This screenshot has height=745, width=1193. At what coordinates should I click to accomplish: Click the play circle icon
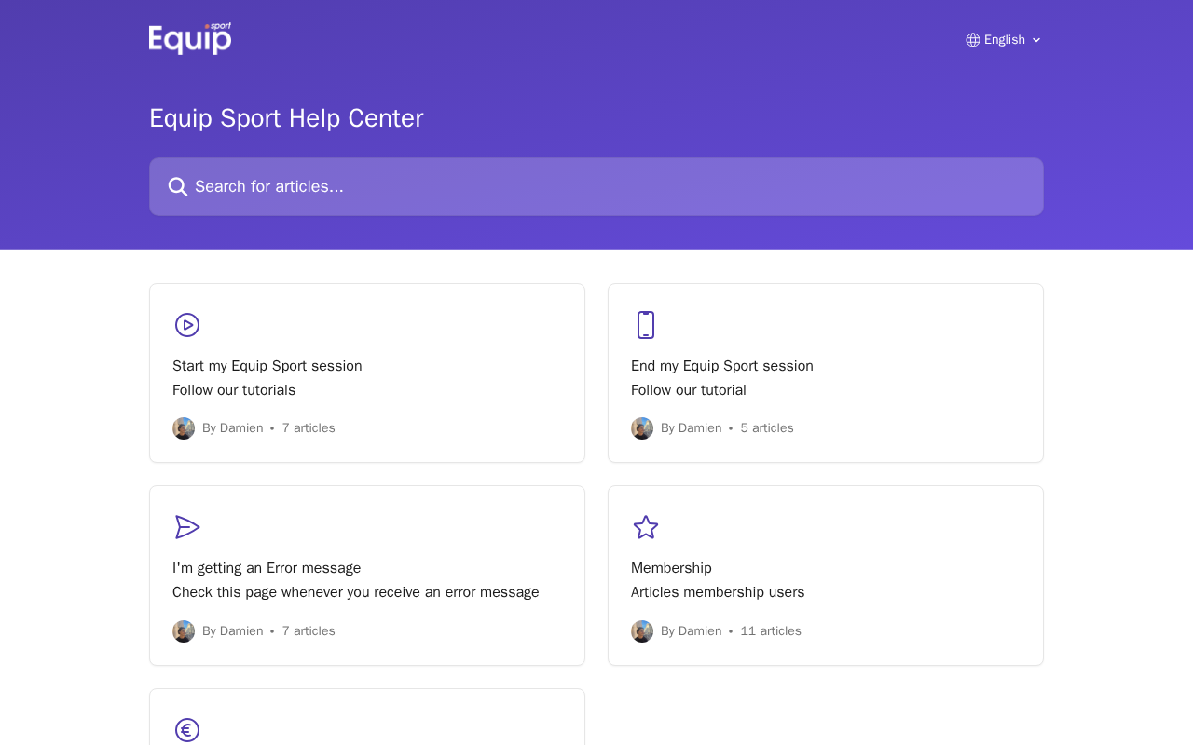point(187,325)
